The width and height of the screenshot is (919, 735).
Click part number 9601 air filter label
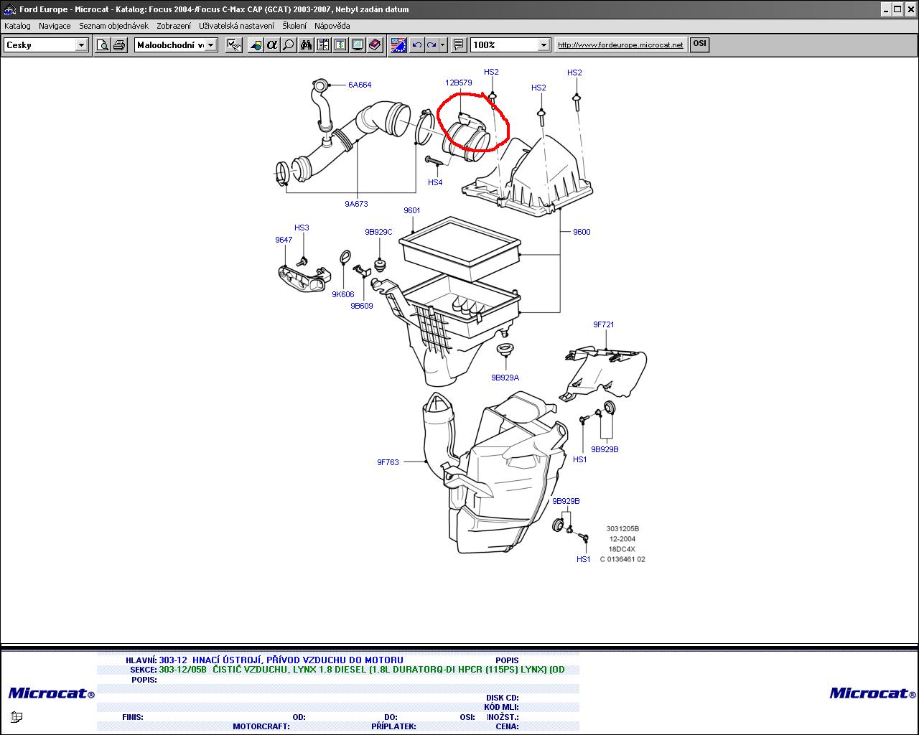(x=411, y=210)
